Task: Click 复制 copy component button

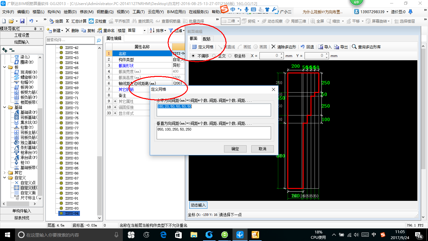Action: tap(88, 30)
